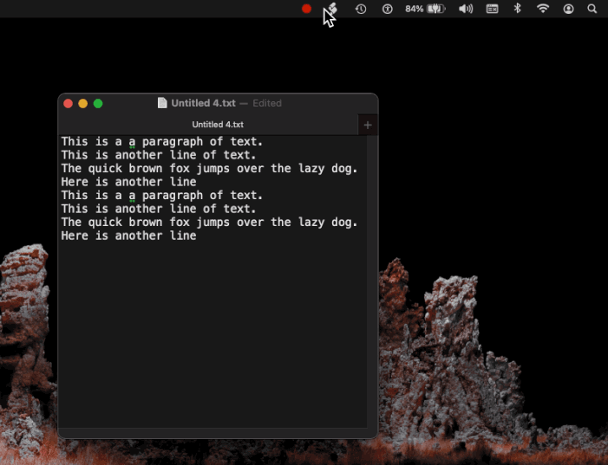Viewport: 608px width, 465px height.
Task: Open the Bluetooth menu
Action: tap(517, 9)
